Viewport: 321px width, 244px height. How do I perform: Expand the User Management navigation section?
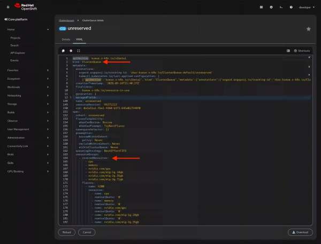(x=28, y=129)
